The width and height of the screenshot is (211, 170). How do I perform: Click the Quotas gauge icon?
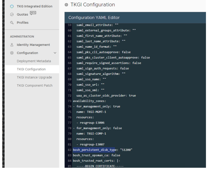click(12, 15)
